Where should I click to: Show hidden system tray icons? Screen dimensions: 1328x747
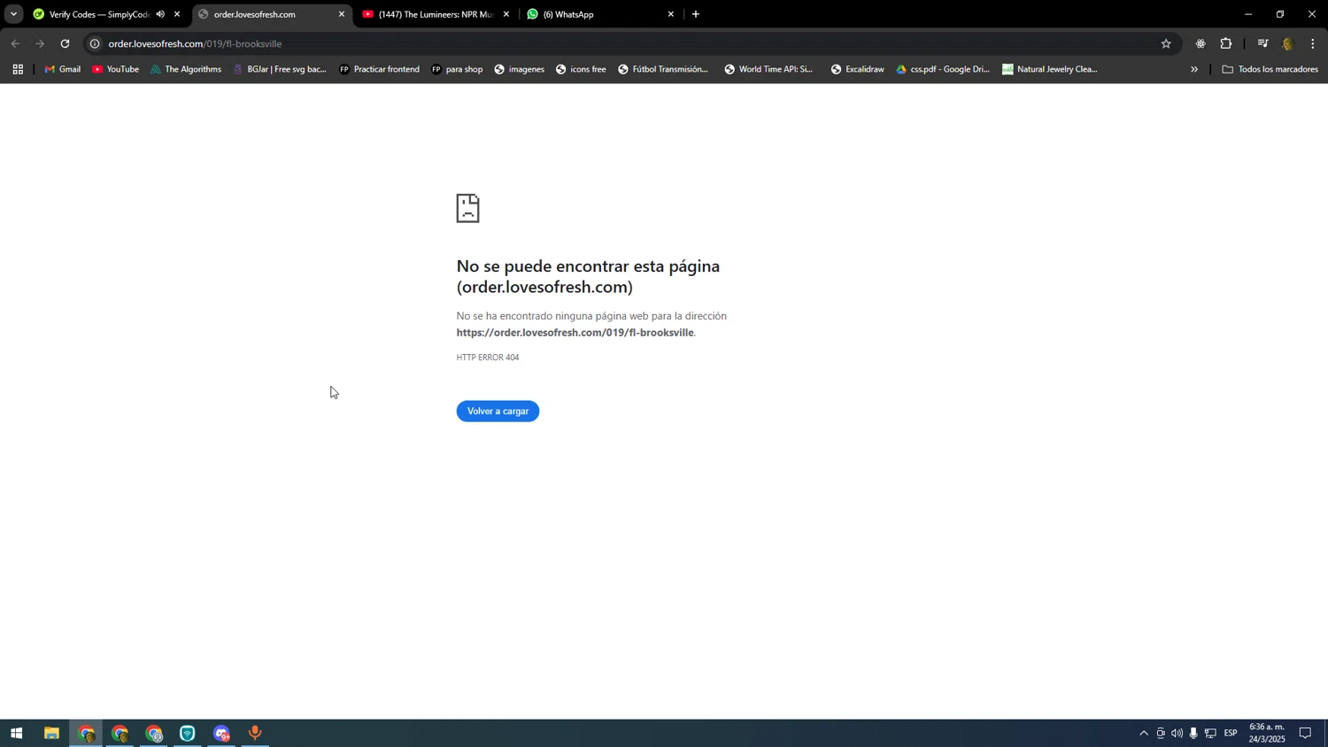1144,734
